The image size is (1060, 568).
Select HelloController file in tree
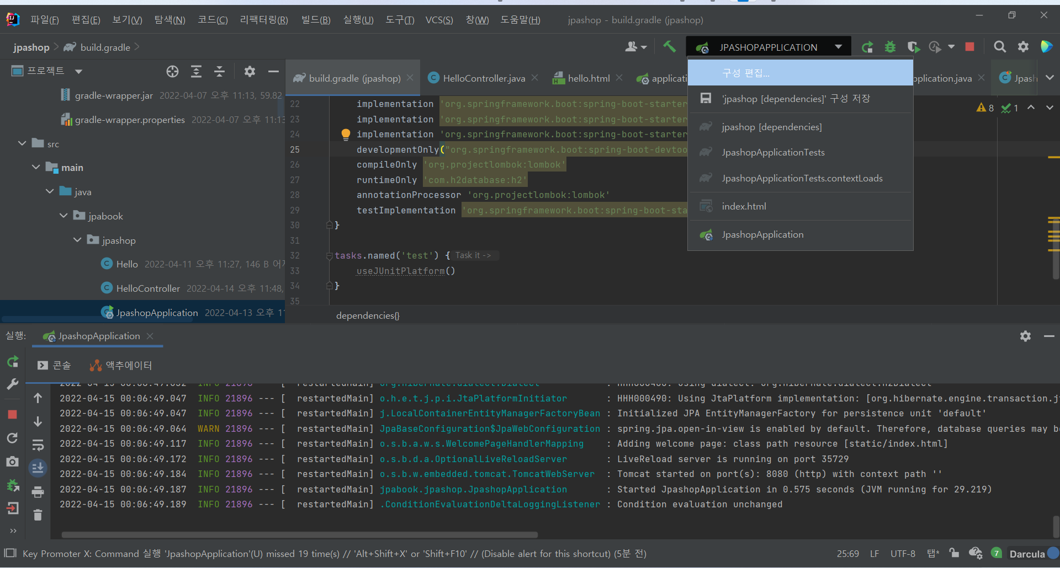(x=148, y=288)
